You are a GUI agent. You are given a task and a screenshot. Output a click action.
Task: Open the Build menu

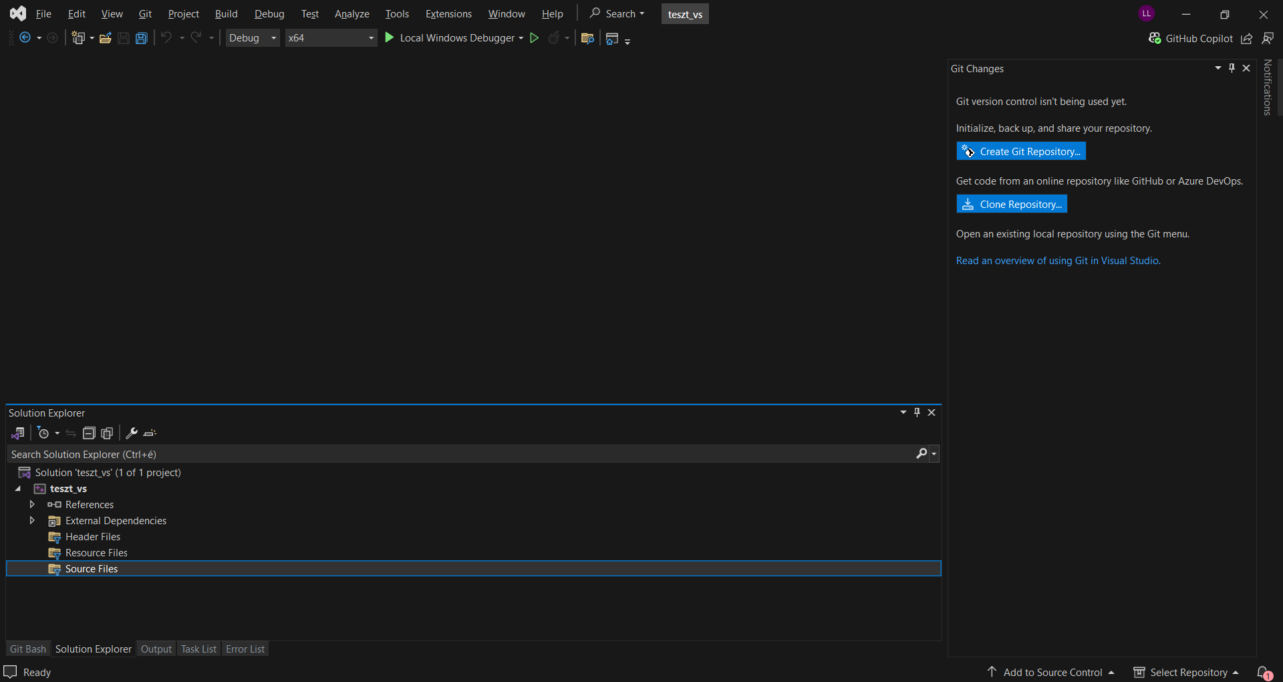226,14
